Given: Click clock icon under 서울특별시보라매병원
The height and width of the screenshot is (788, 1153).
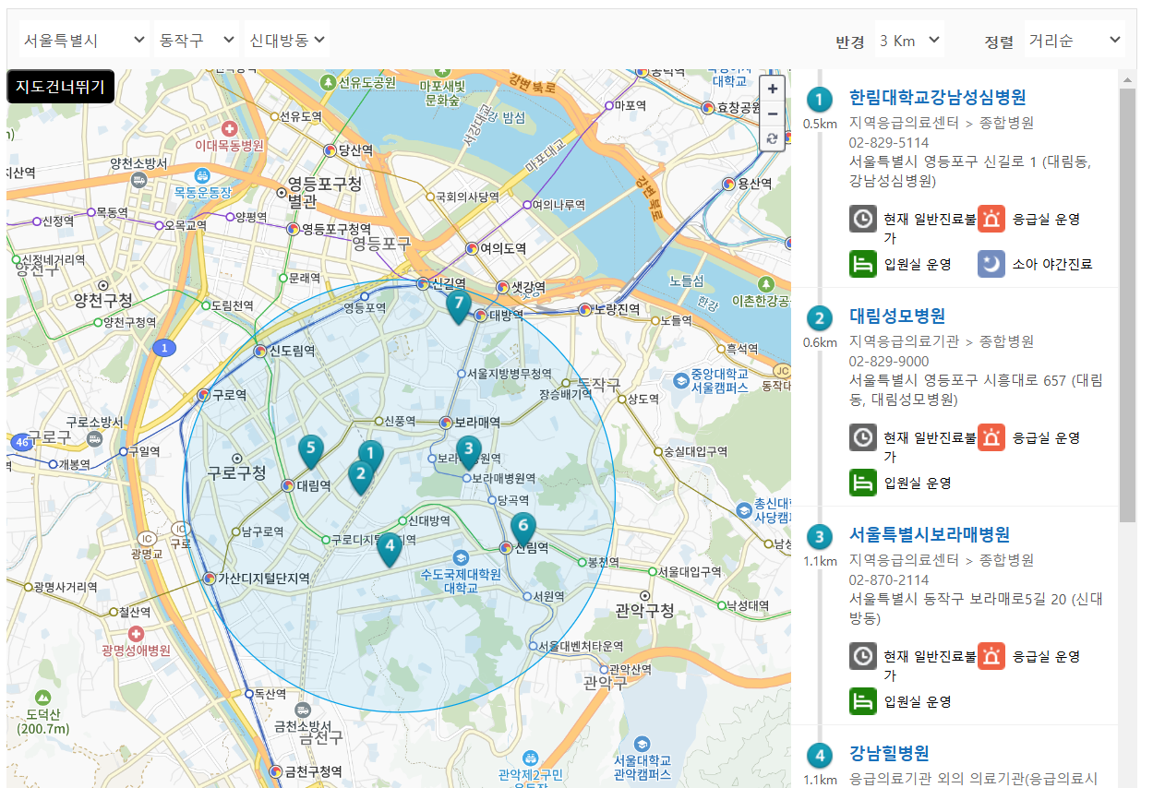Looking at the screenshot, I should click(863, 657).
